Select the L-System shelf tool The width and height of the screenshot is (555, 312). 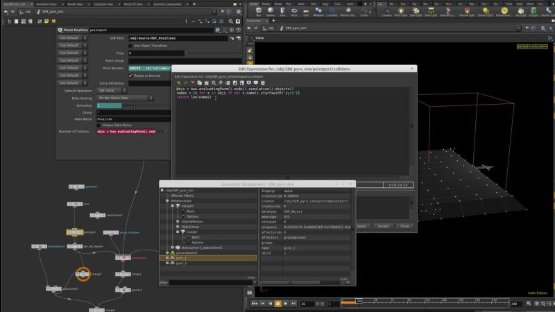click(332, 12)
